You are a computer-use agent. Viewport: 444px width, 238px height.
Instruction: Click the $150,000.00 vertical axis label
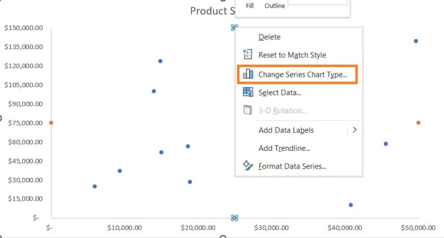pyautogui.click(x=23, y=28)
